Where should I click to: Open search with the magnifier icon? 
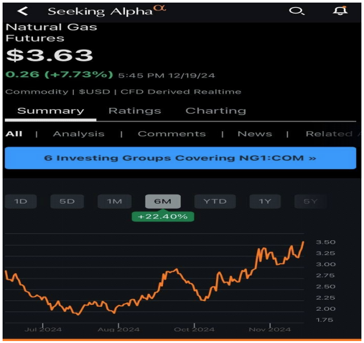point(297,11)
